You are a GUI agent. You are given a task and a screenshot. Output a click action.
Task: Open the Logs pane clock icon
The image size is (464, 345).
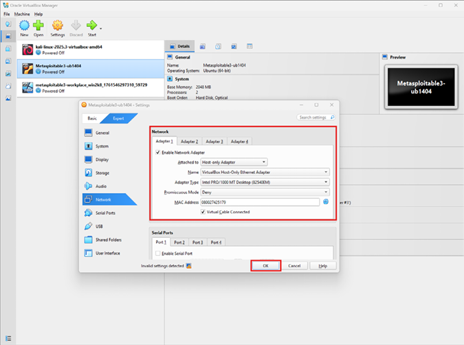click(218, 47)
